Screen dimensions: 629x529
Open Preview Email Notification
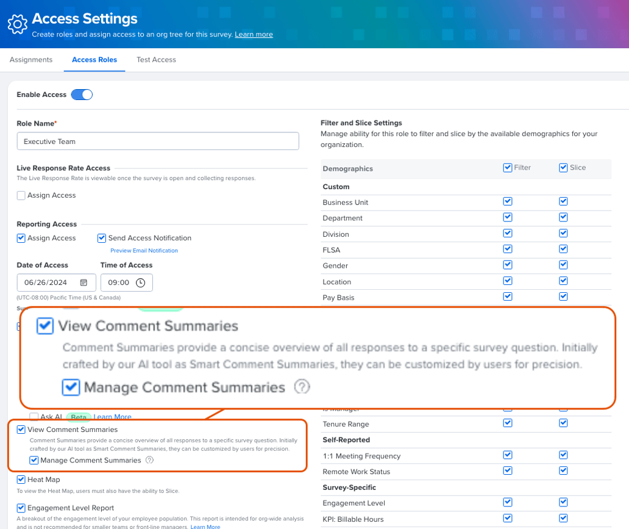(144, 251)
